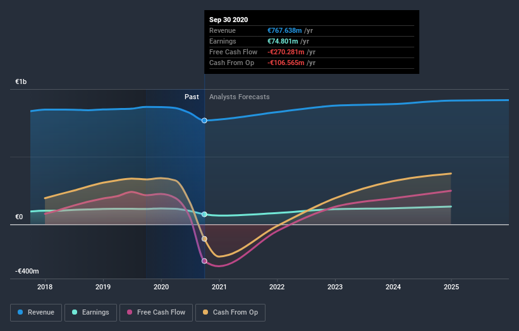
Task: Click the 2019 x-axis label
Action: click(x=103, y=287)
